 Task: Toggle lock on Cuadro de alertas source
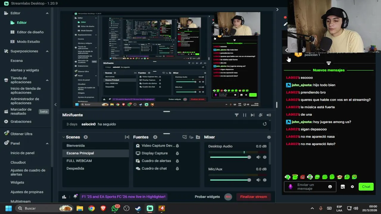(x=177, y=161)
